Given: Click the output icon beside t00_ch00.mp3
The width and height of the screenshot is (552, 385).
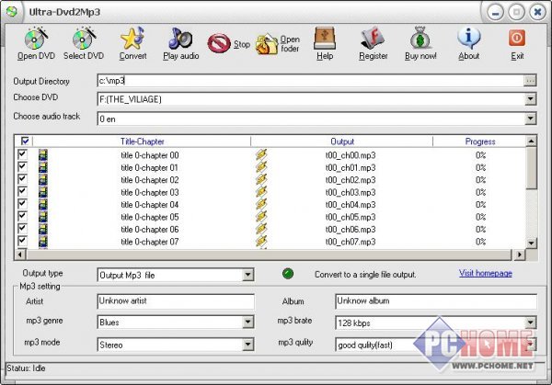Looking at the screenshot, I should pos(261,155).
